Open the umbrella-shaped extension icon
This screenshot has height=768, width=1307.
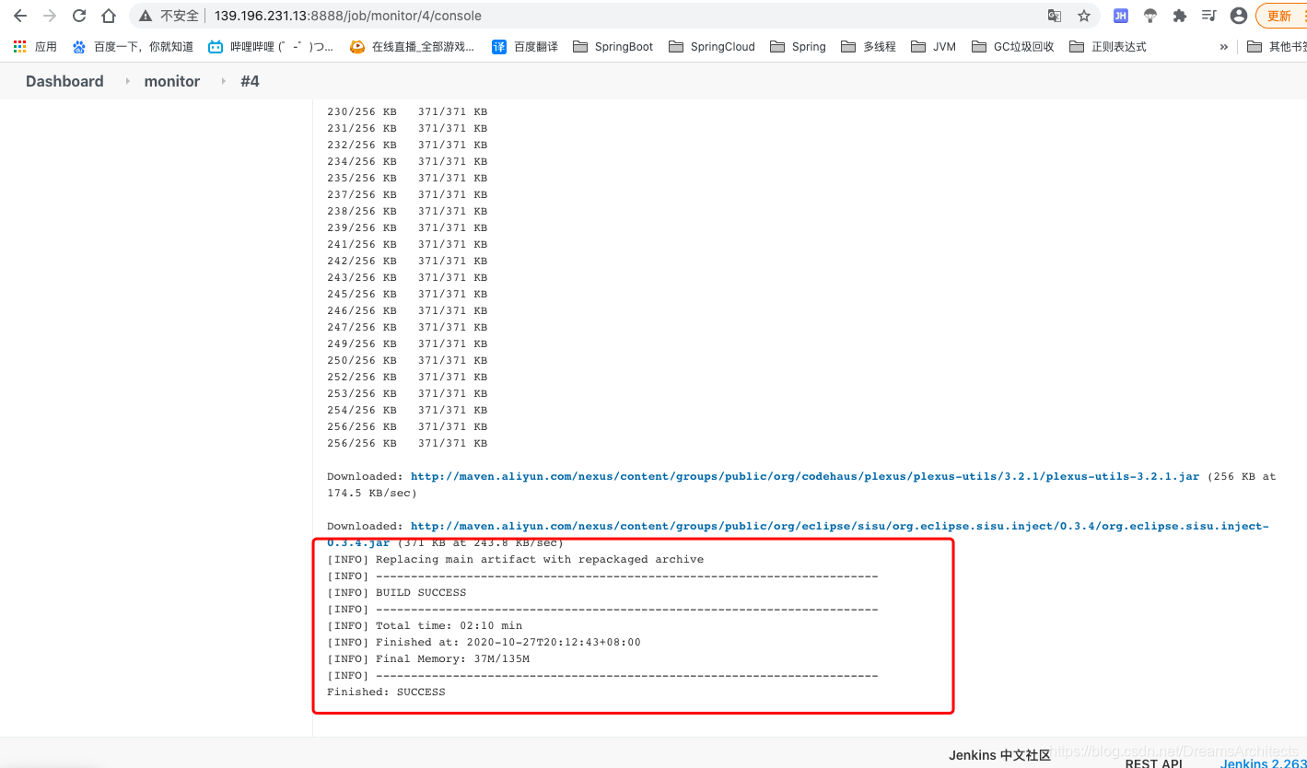point(1150,16)
